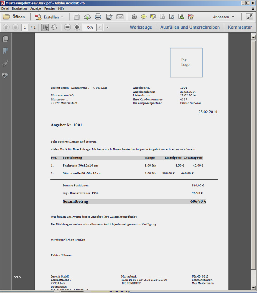Save the file with the floppy icon
This screenshot has width=257, height=293.
click(x=76, y=17)
